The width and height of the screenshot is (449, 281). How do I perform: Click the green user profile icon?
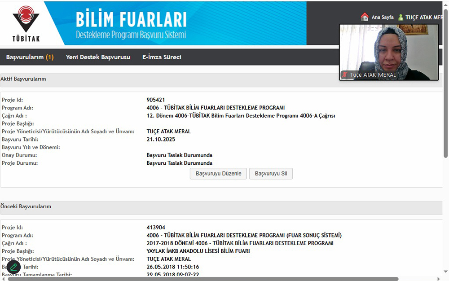tap(401, 18)
